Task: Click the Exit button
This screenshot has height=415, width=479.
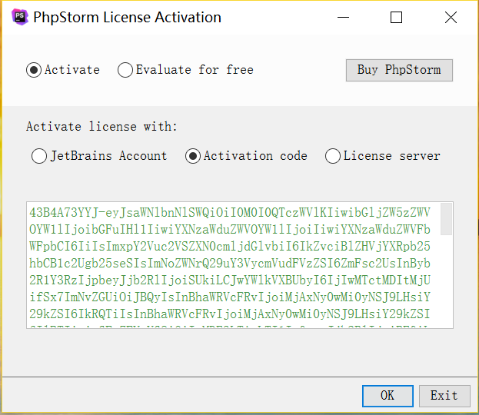Action: click(444, 396)
